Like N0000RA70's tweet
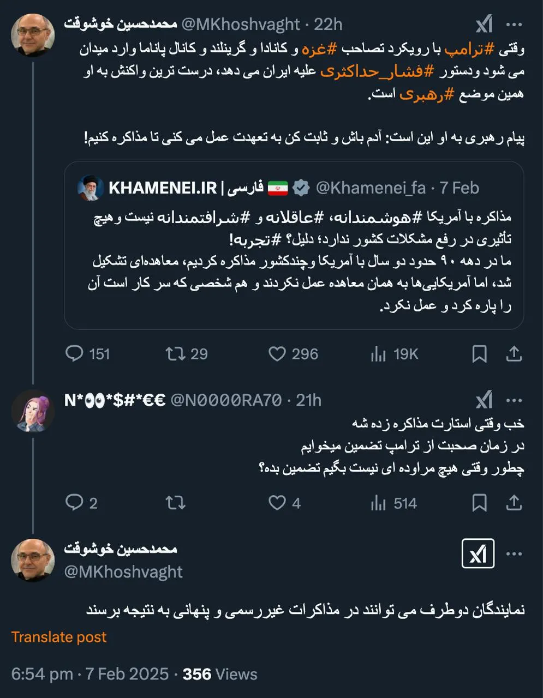The height and width of the screenshot is (698, 543). tap(278, 503)
